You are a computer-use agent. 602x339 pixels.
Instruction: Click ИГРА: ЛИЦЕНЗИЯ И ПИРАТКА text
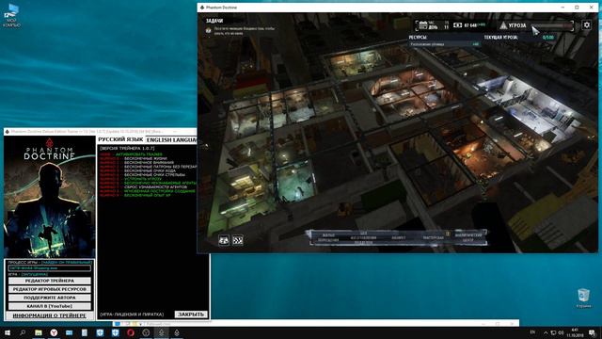coord(132,315)
